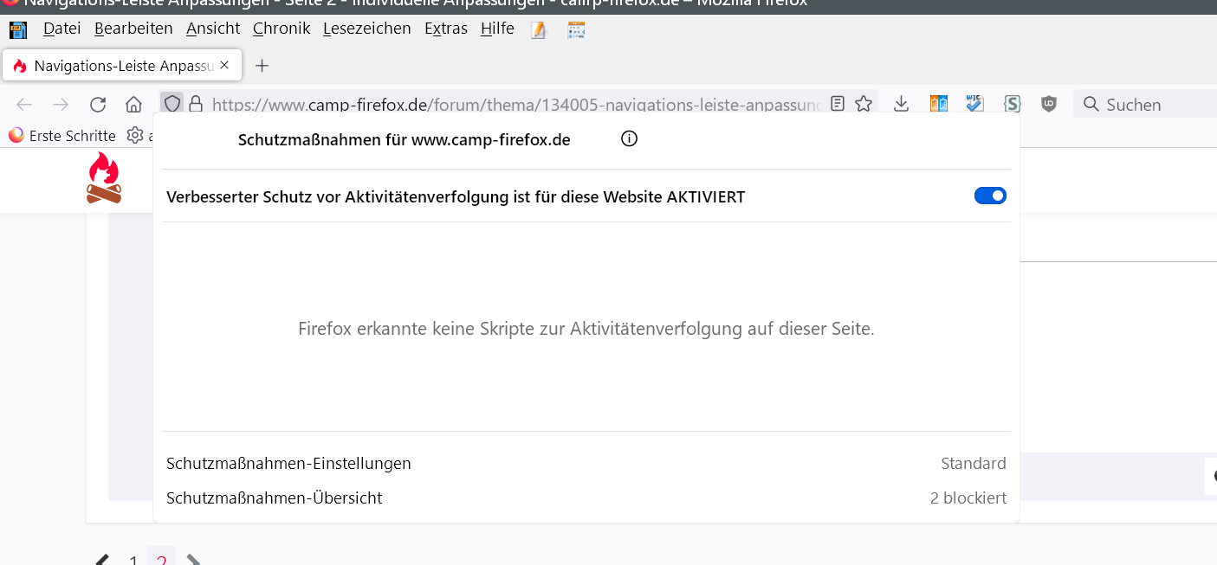Open Schutzmaßnahmen-Übersicht
The height and width of the screenshot is (565, 1217).
[x=275, y=498]
